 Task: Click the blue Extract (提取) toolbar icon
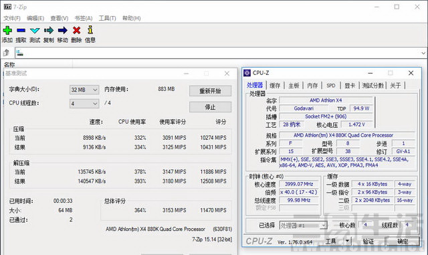coord(21,30)
